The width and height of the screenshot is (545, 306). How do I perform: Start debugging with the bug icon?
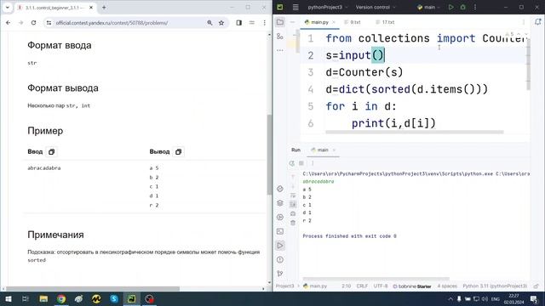(x=462, y=7)
